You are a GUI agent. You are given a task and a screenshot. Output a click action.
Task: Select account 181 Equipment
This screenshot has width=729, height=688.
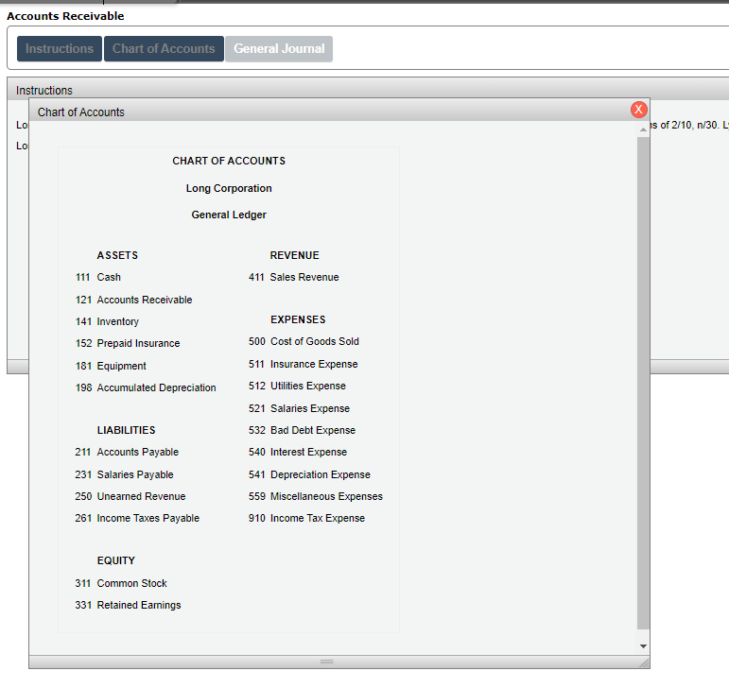[111, 366]
